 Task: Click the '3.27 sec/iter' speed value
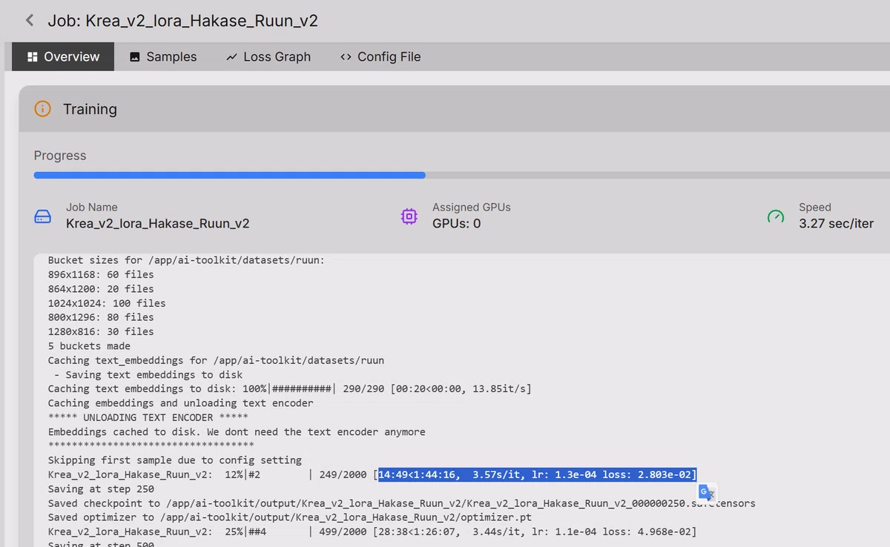click(x=836, y=223)
